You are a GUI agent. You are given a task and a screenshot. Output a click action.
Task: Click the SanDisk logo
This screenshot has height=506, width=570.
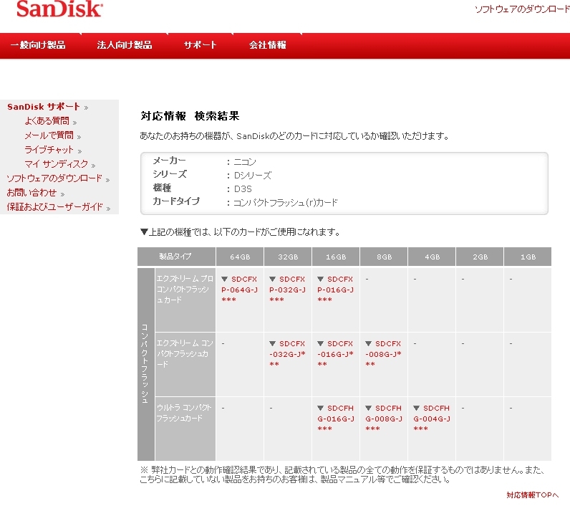tap(59, 9)
